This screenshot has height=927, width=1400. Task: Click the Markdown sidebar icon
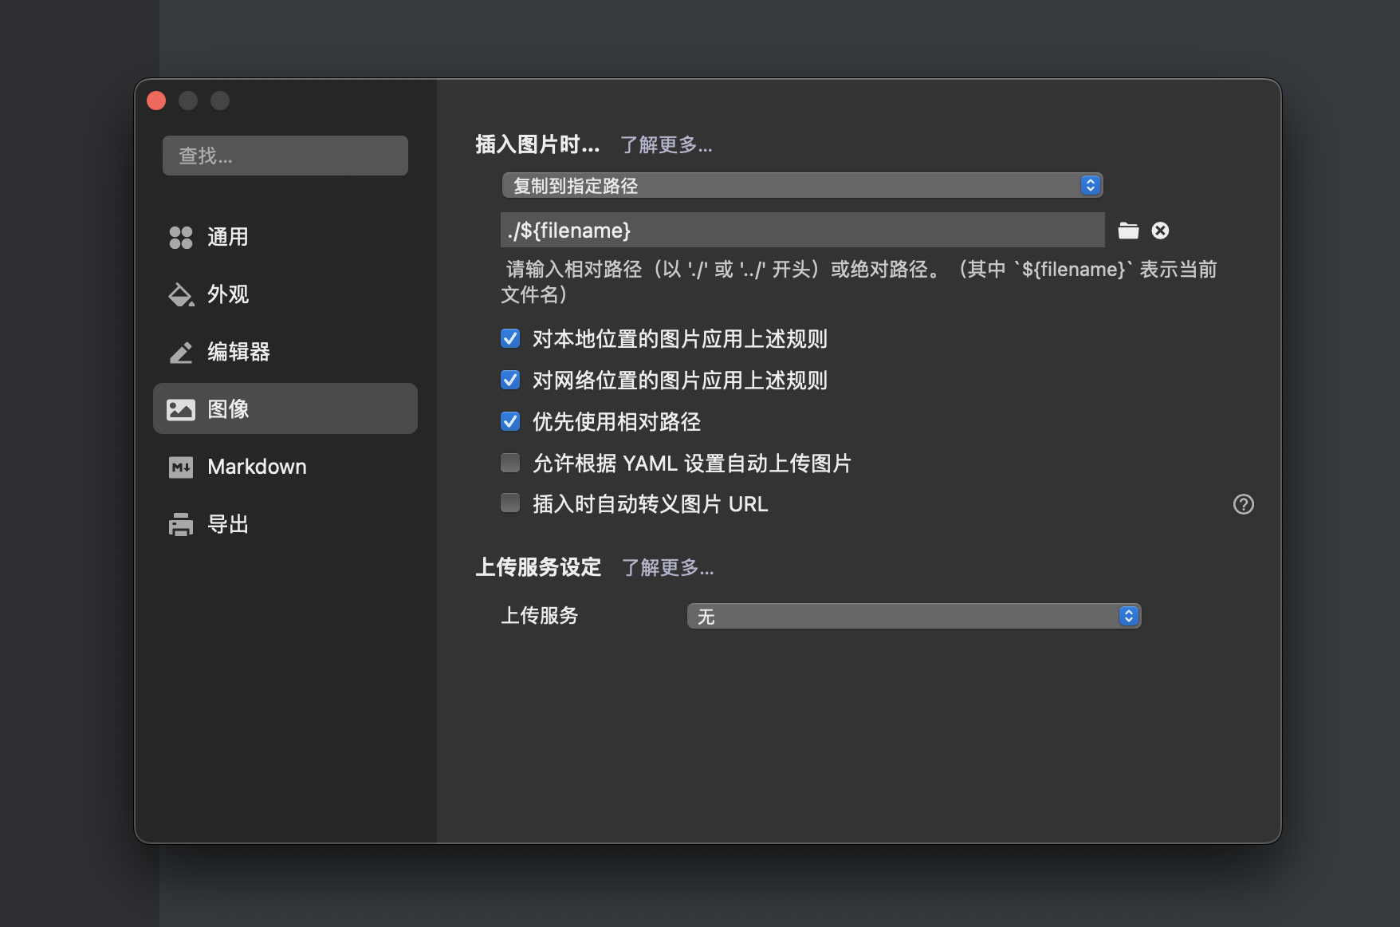tap(181, 467)
